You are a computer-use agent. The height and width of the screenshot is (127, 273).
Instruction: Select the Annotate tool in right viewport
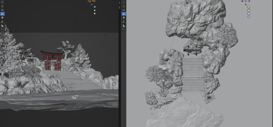[x=124, y=22]
